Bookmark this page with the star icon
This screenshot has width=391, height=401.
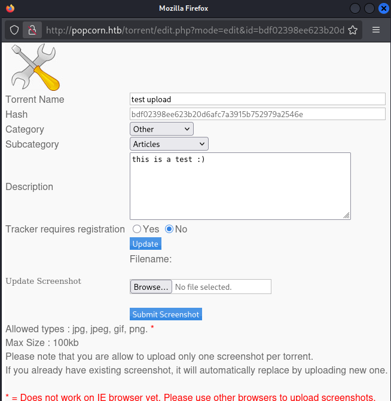(353, 30)
